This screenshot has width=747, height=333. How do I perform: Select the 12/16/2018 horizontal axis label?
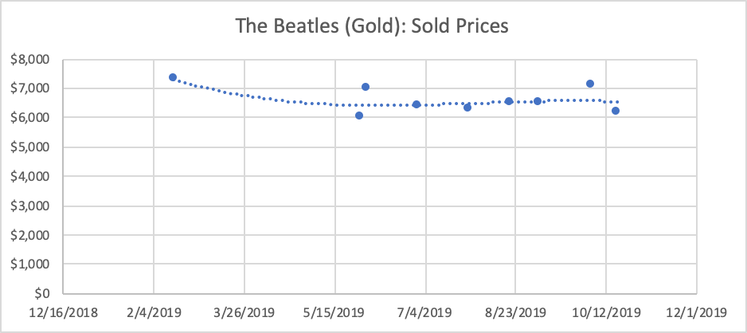click(63, 312)
